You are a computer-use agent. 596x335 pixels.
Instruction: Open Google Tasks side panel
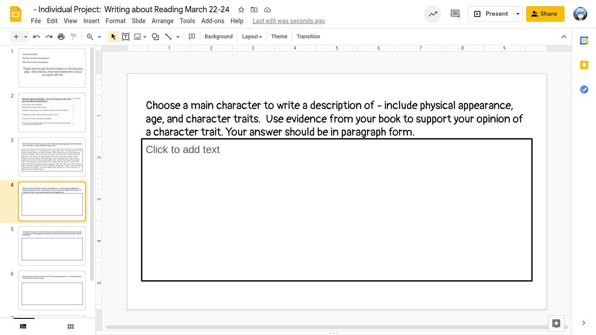coord(584,89)
